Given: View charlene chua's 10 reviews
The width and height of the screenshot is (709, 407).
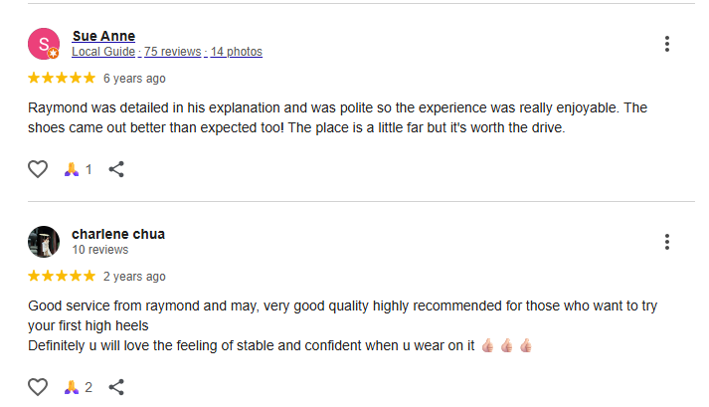Looking at the screenshot, I should 99,250.
